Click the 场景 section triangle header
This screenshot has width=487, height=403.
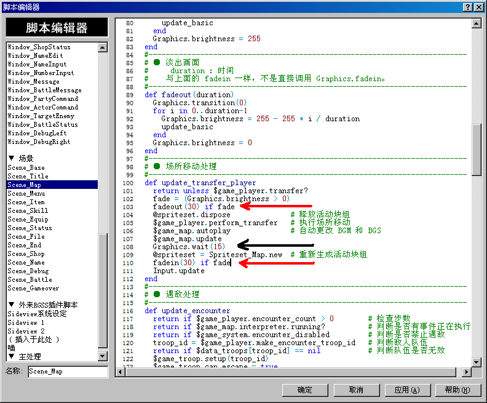(20, 159)
